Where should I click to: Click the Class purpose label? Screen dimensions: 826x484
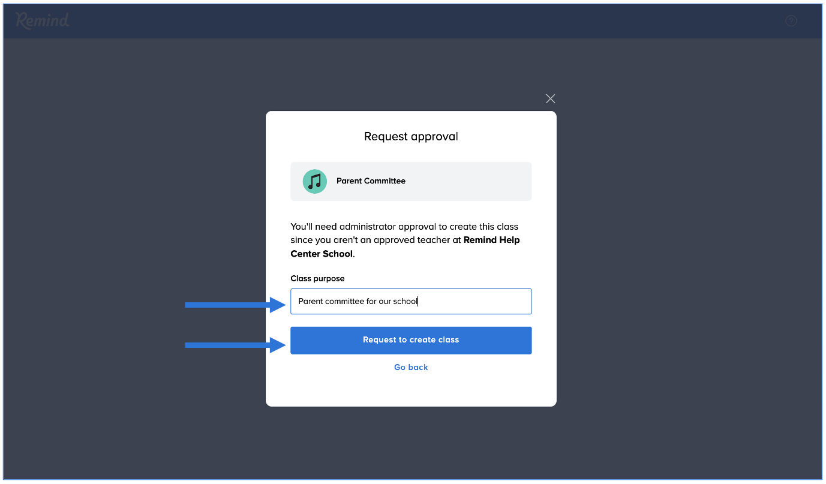pyautogui.click(x=317, y=278)
